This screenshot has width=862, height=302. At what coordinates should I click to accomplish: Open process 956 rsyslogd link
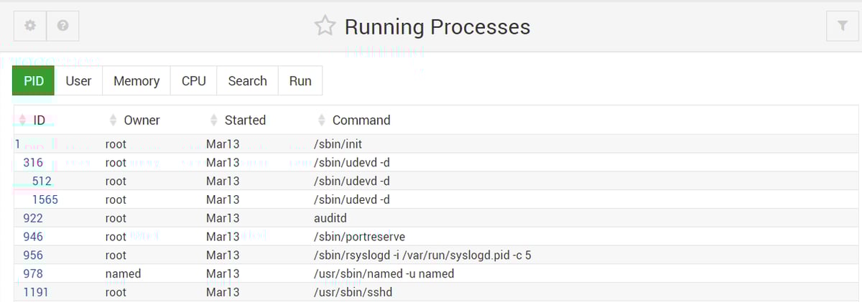[x=33, y=255]
